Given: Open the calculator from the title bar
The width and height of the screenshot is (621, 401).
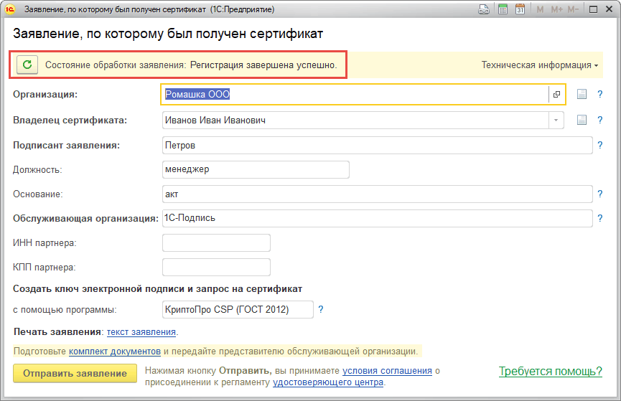Looking at the screenshot, I should 503,9.
